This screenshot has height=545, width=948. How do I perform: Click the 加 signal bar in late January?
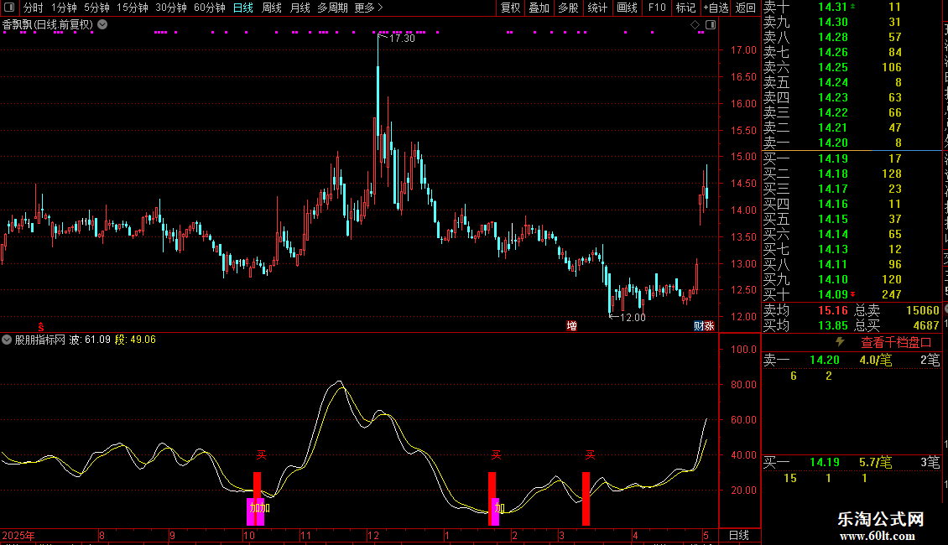499,508
